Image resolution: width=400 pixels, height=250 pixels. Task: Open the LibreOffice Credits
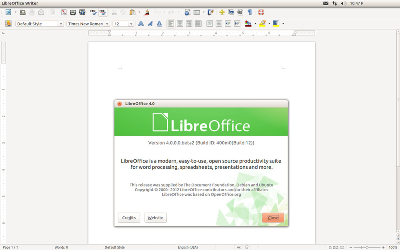point(129,218)
